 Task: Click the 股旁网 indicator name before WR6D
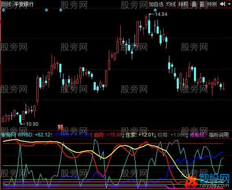tap(8, 135)
